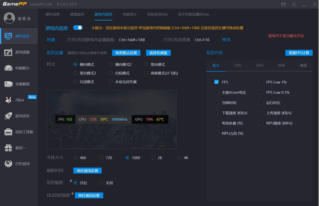This screenshot has width=319, height=206.
Task: Click the 重置FPS计算 button
Action: (x=299, y=53)
